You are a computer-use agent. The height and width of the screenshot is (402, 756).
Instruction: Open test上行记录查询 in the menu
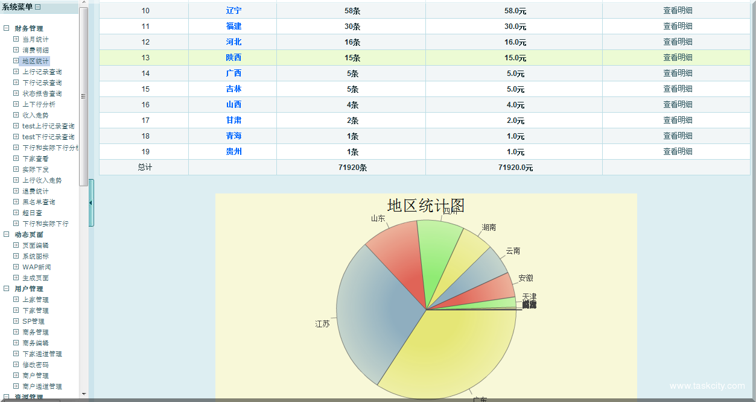coord(48,126)
